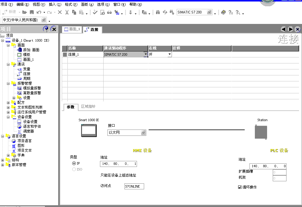Click the Smart 1000 IE panel image
Viewport: 302px width, 207px height.
tap(89, 130)
